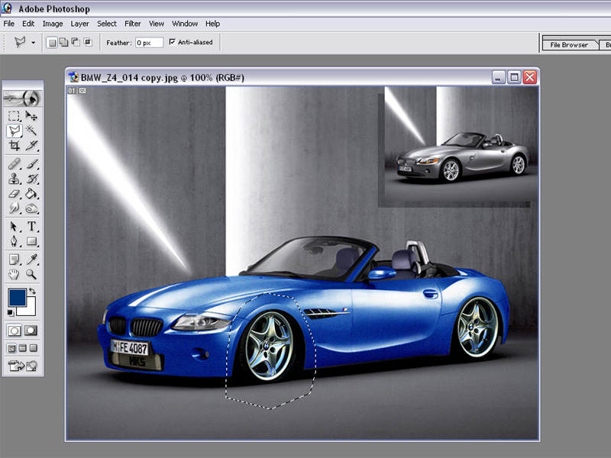Click the document icon in BMW_Z4_014 title bar
Screen dimensions: 611x458
[x=73, y=77]
